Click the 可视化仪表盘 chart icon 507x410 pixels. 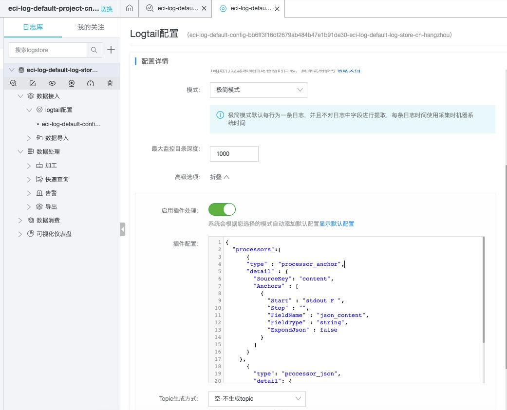31,234
